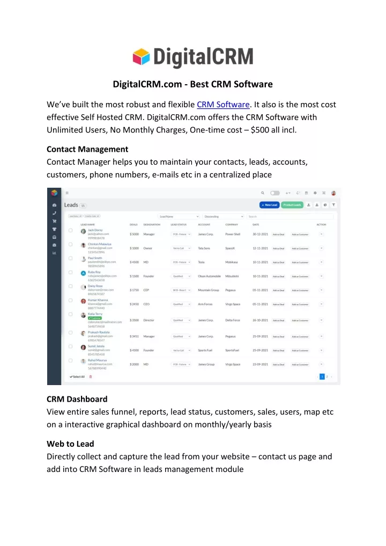This screenshot has width=386, height=546.
Task: Check the box for Ruby Roy
Action: pyautogui.click(x=71, y=272)
